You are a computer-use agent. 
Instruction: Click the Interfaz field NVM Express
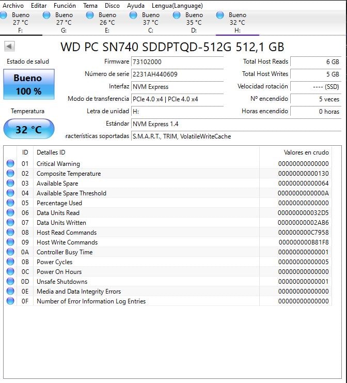point(178,87)
